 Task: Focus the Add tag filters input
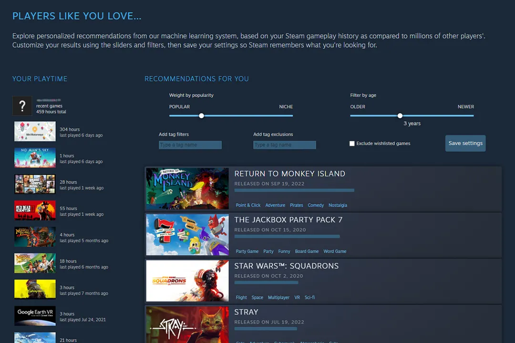pyautogui.click(x=190, y=145)
